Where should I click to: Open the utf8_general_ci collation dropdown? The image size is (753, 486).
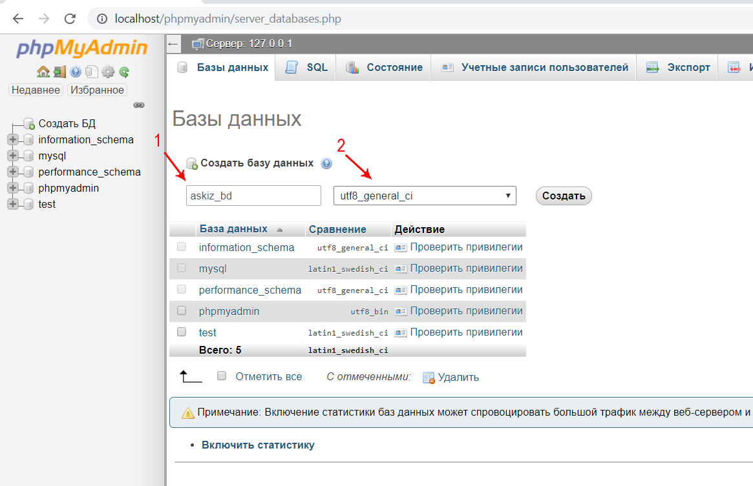pyautogui.click(x=424, y=196)
